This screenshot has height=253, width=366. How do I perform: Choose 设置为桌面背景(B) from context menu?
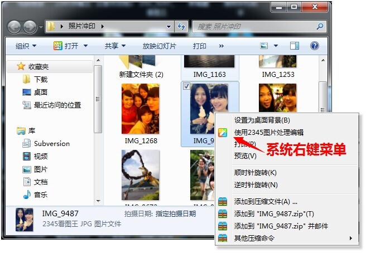coord(262,120)
